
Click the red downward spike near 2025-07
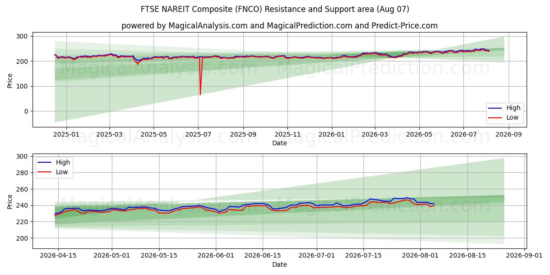200,76
